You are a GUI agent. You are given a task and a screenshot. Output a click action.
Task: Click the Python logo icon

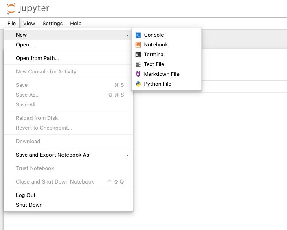[138, 84]
